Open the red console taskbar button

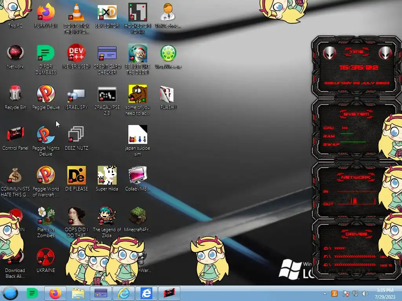click(169, 293)
